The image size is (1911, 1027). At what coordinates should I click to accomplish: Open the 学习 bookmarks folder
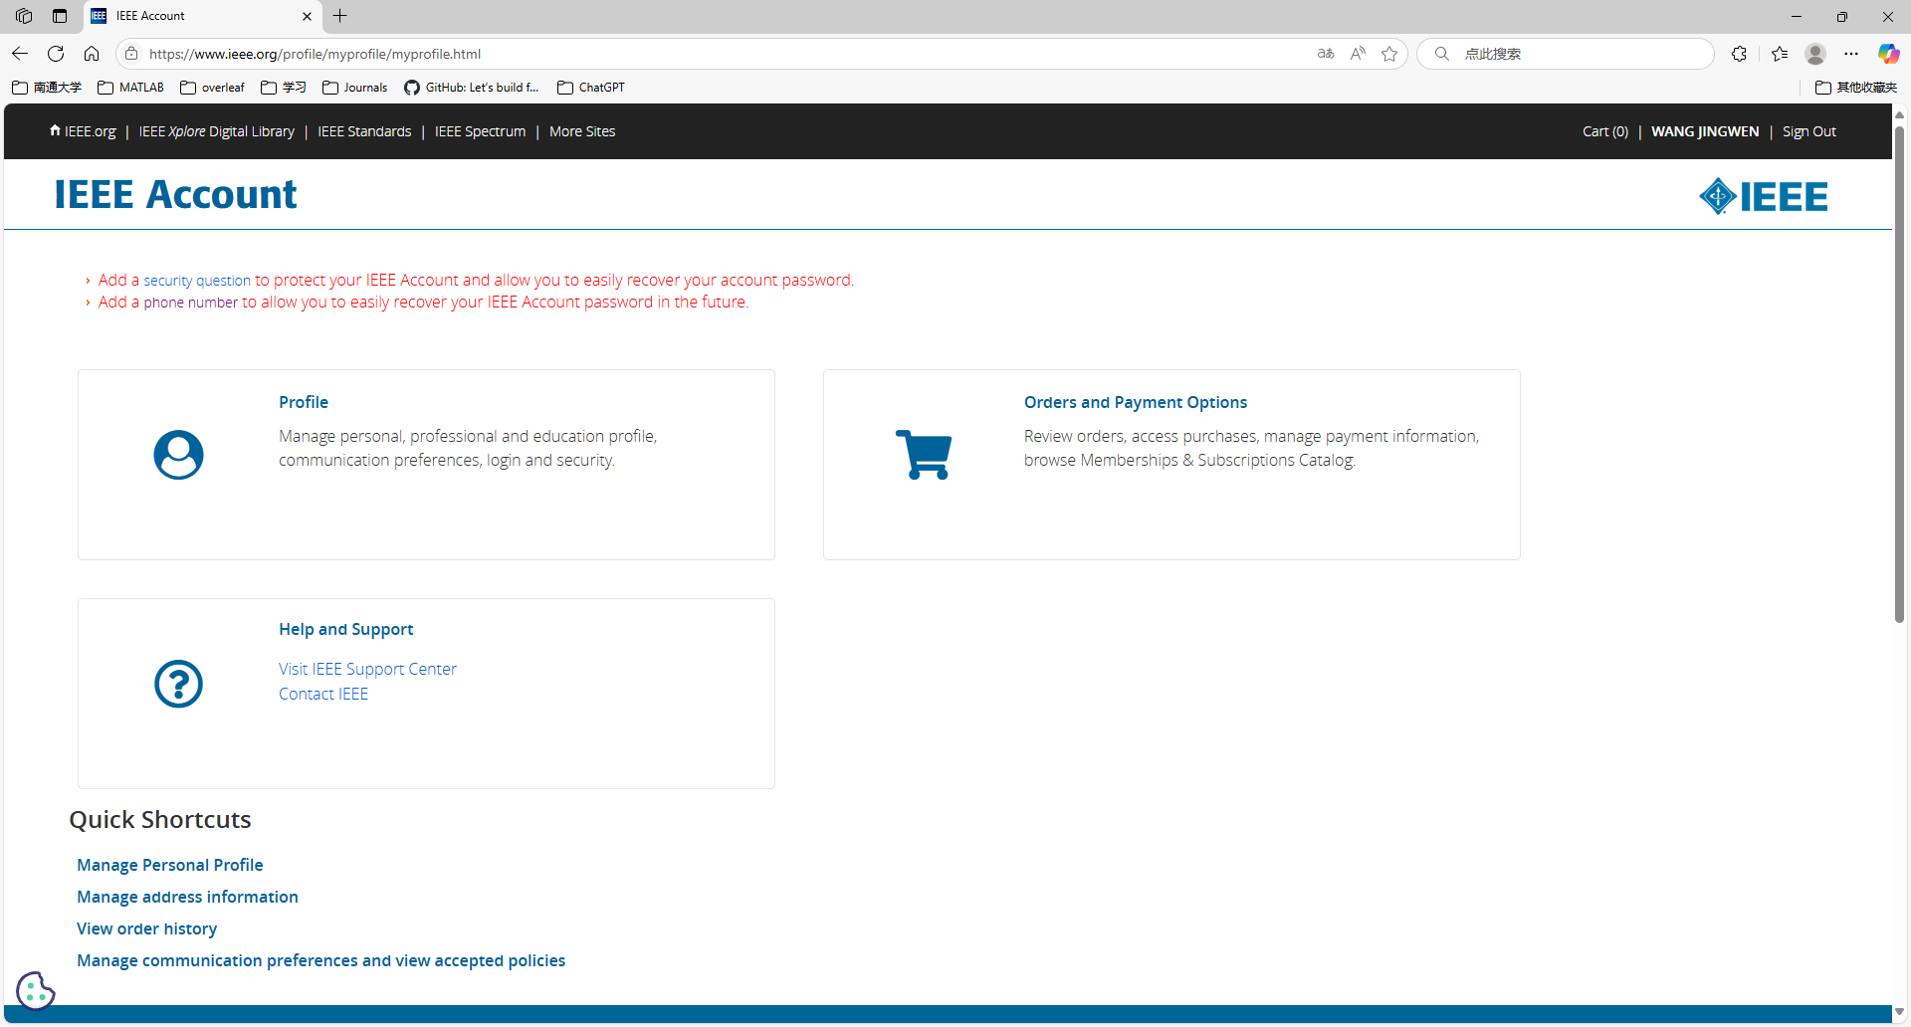point(284,88)
